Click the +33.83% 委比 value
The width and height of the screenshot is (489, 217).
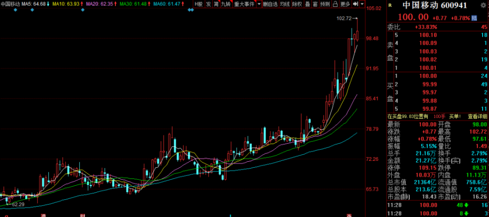[x=426, y=27]
